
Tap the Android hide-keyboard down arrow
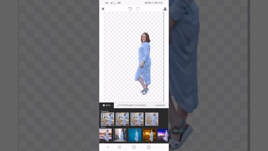pyautogui.click(x=108, y=147)
